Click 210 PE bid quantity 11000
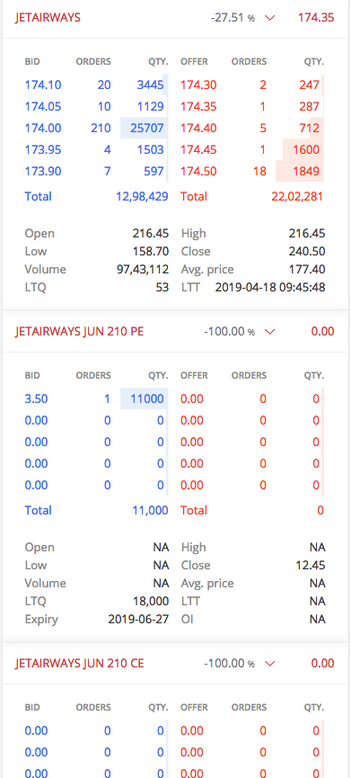The height and width of the screenshot is (778, 351). pyautogui.click(x=147, y=399)
